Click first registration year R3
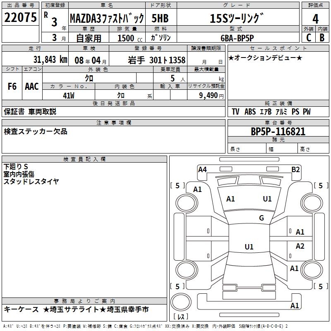331x331 pixels. pyautogui.click(x=50, y=19)
